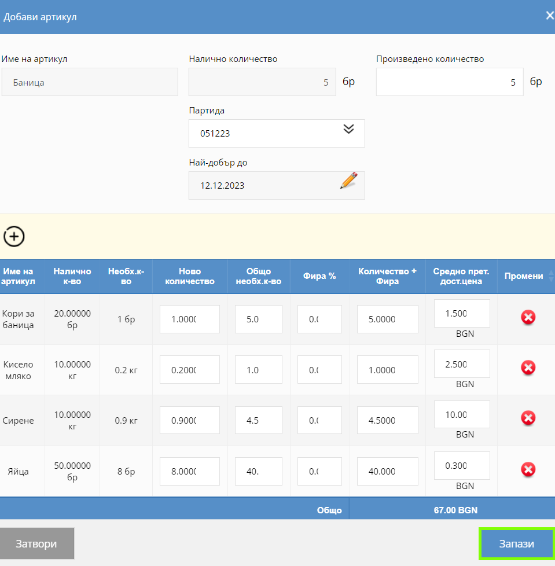This screenshot has height=566, width=555.
Task: Edit Ново количество for Яйца
Action: tap(190, 472)
